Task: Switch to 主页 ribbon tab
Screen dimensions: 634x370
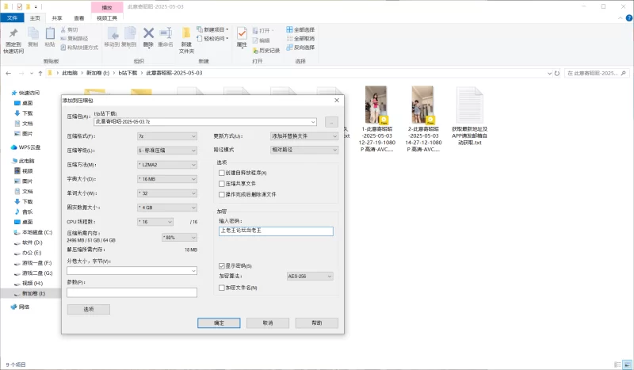Action: (x=35, y=18)
